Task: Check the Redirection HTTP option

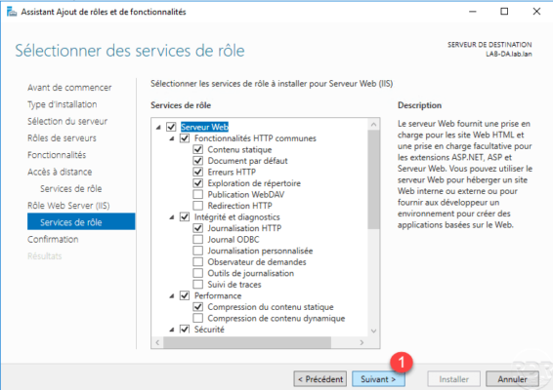Action: click(x=198, y=206)
